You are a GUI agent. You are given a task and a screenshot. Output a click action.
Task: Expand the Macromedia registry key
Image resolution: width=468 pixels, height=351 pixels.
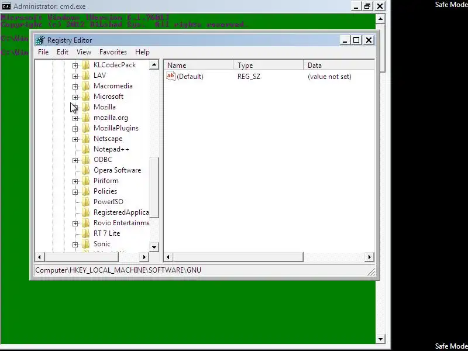pyautogui.click(x=75, y=87)
